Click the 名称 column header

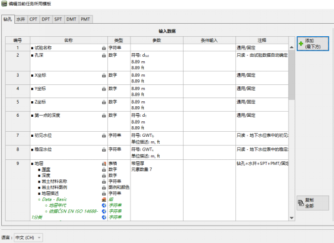pyautogui.click(x=69, y=40)
